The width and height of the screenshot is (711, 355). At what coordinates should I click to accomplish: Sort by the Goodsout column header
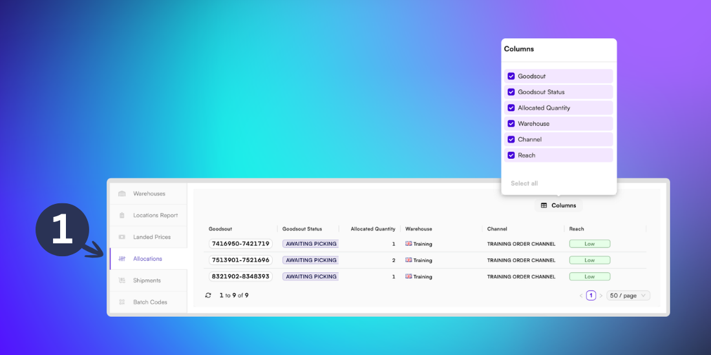point(220,229)
